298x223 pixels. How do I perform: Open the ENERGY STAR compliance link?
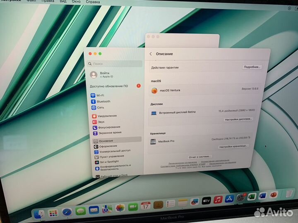point(183,166)
